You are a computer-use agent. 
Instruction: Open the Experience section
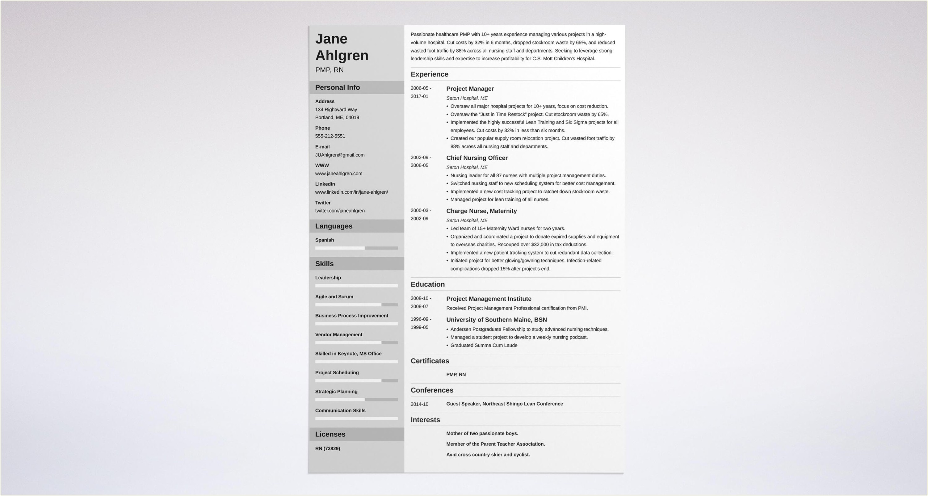(430, 74)
